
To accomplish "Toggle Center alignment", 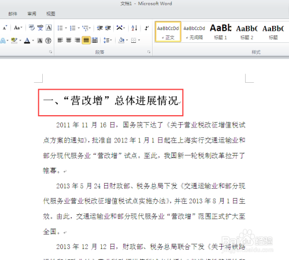I will [x=69, y=40].
